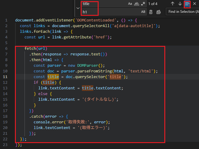Toggle Preserve Case in replace field
This screenshot has width=199, height=149.
coord(143,12)
